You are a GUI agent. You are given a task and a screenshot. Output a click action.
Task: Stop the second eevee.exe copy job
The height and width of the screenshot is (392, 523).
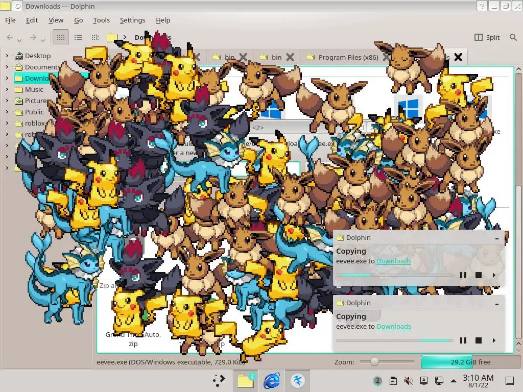click(478, 340)
